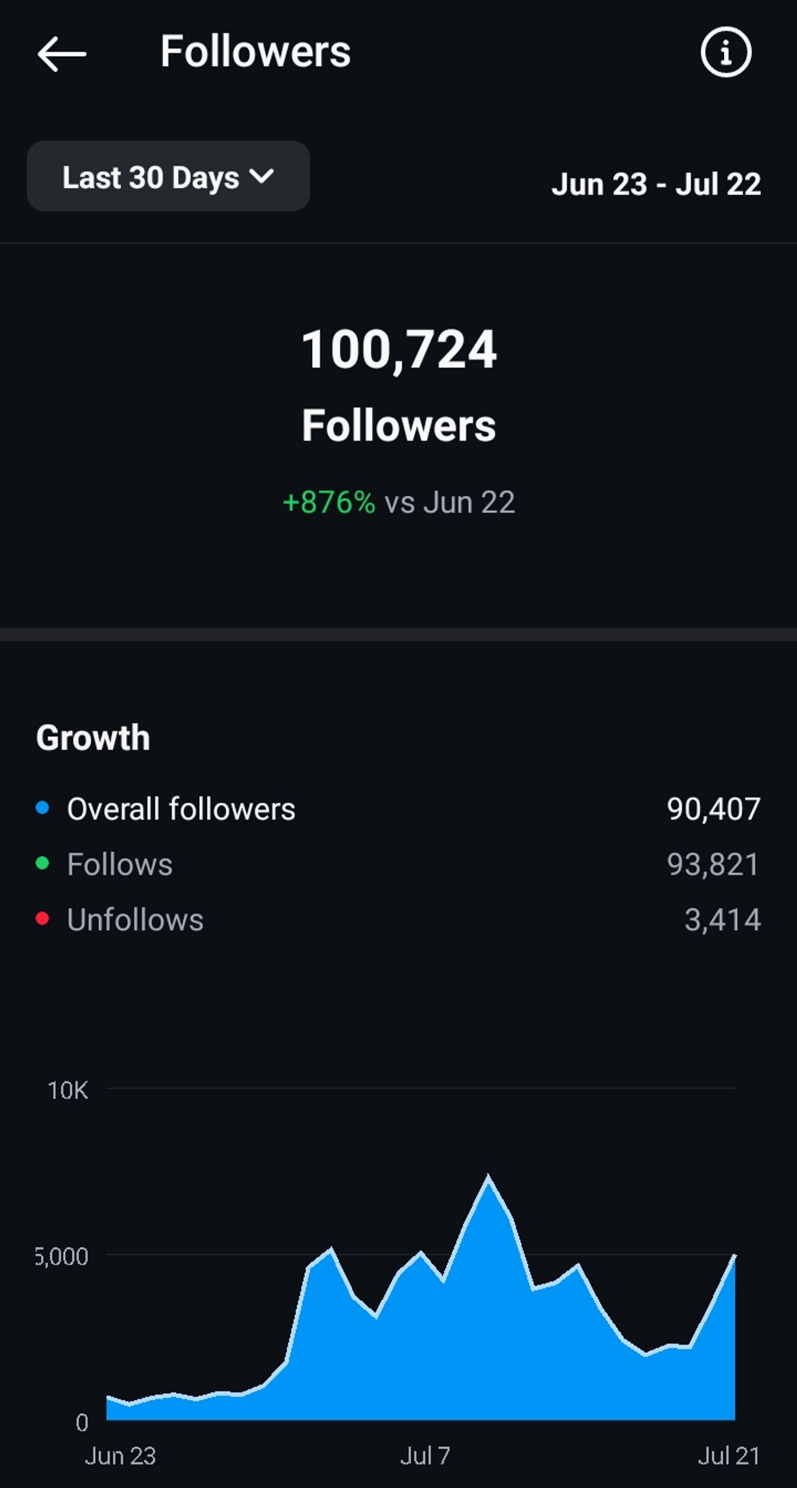Tap the chevron beside Last 30 Days
The height and width of the screenshot is (1488, 797).
point(262,175)
